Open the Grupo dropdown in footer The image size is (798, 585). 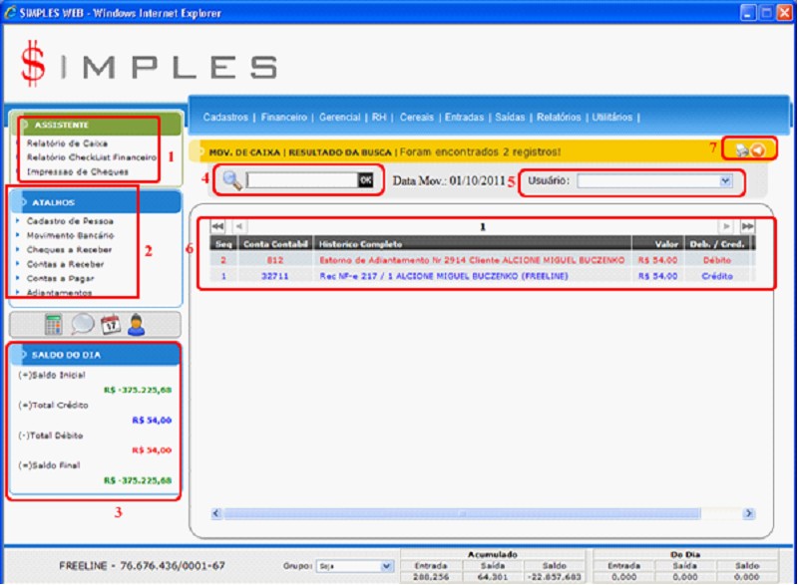(x=386, y=566)
